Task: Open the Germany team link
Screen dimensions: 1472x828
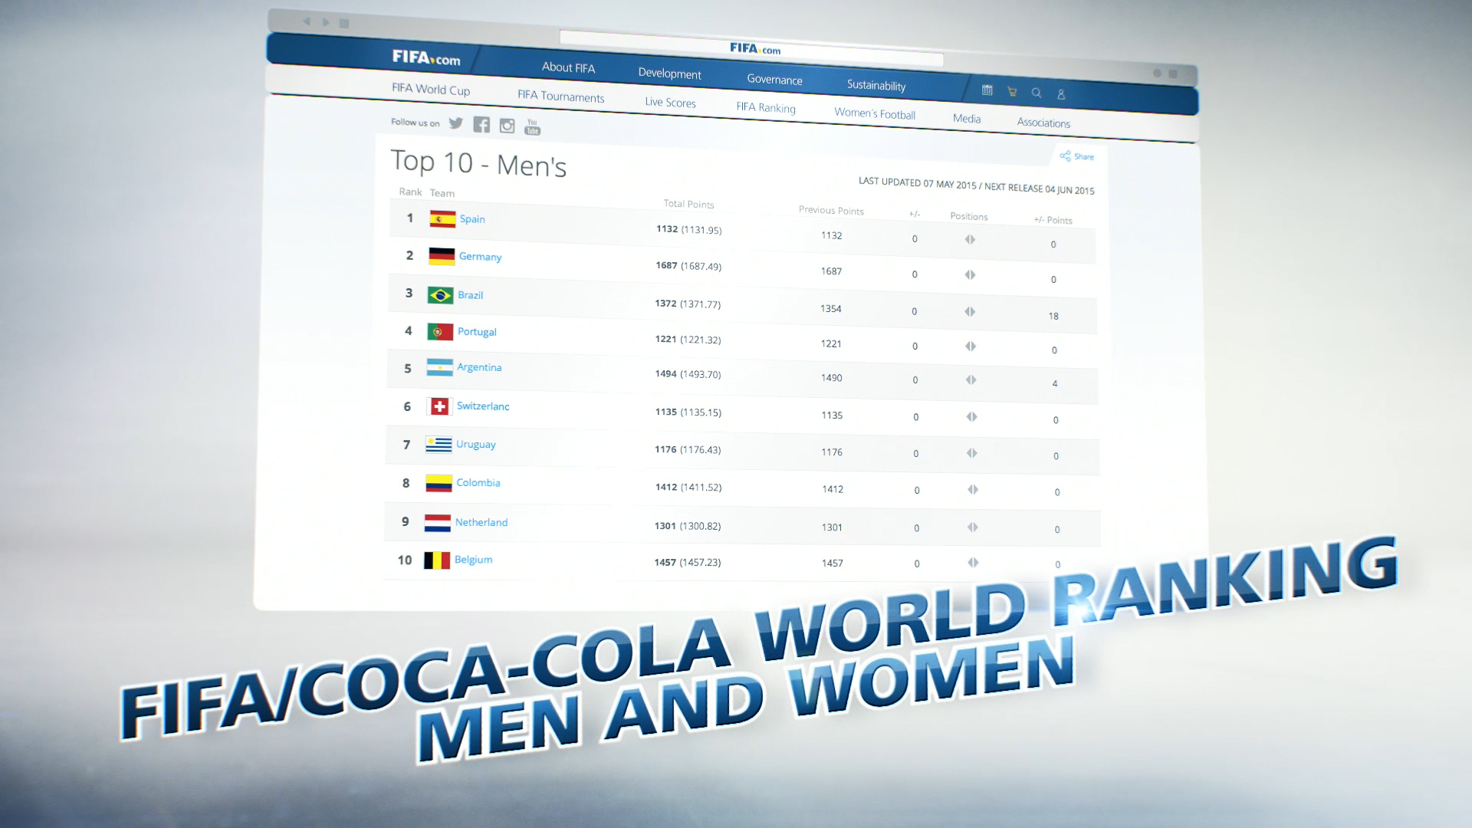Action: click(x=480, y=257)
